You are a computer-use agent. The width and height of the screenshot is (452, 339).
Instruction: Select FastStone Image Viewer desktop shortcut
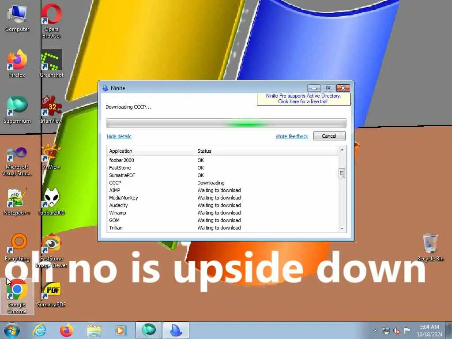point(51,251)
